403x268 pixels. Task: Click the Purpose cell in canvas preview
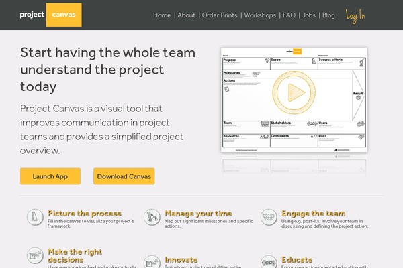point(247,64)
